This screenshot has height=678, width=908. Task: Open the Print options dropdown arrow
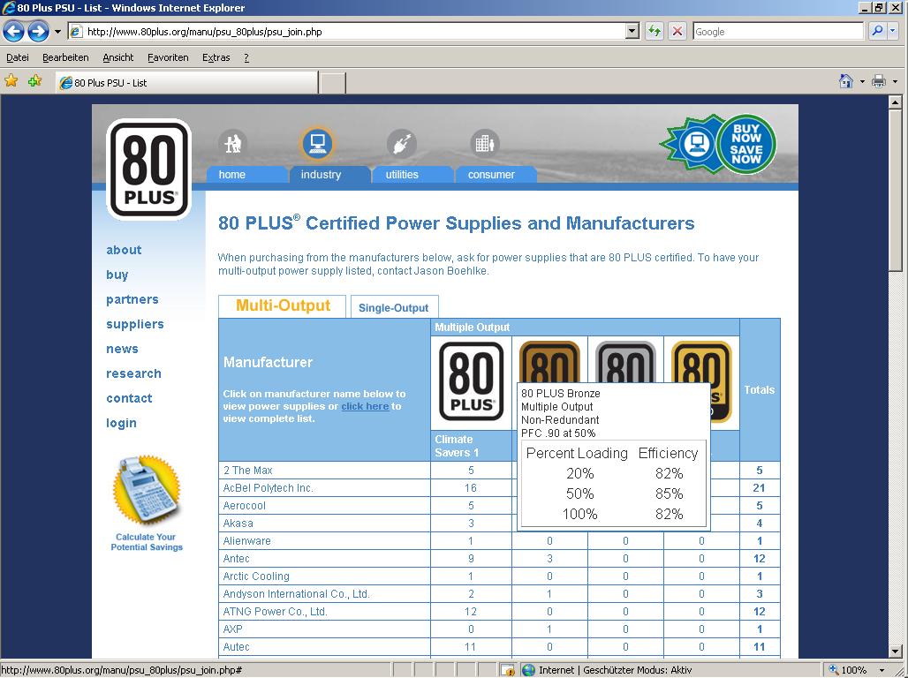(895, 81)
